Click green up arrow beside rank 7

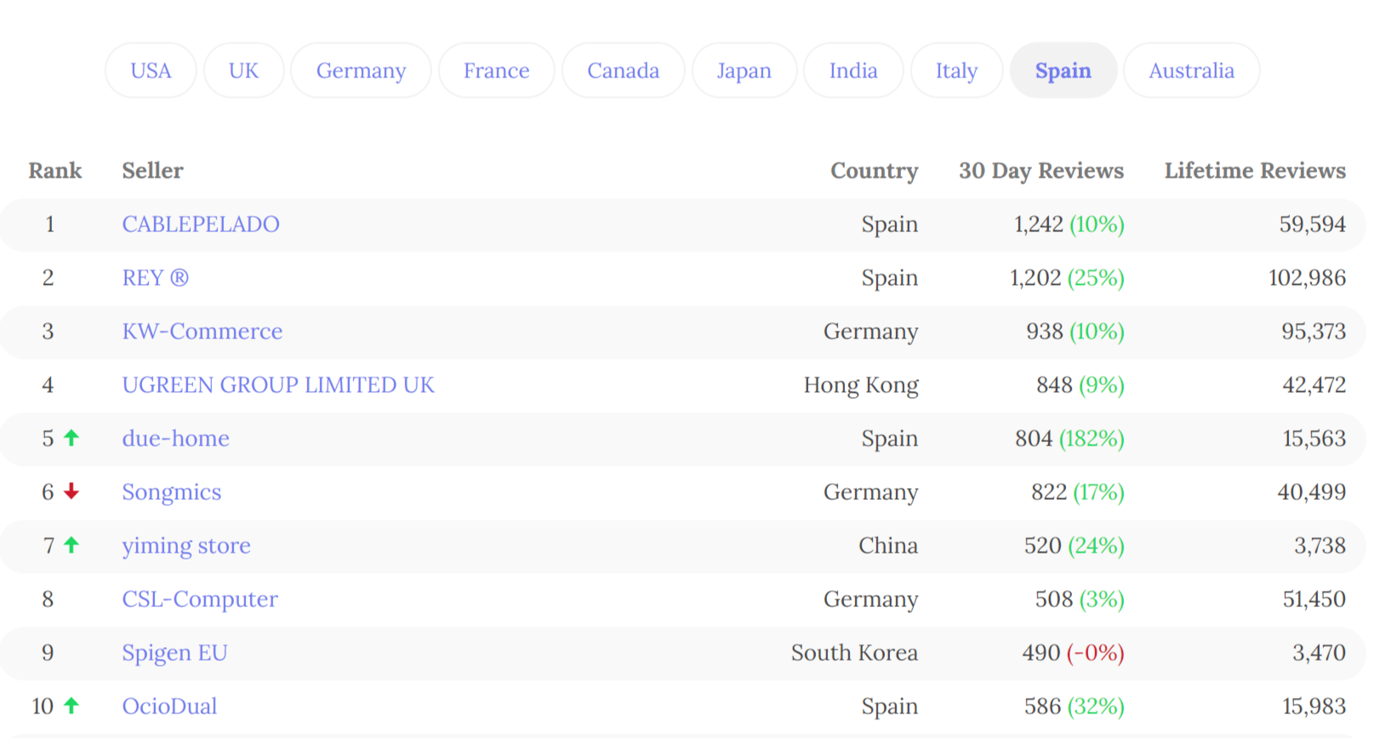[71, 545]
